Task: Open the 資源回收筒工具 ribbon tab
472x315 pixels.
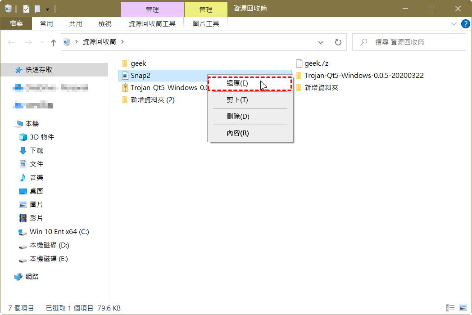Action: [152, 23]
